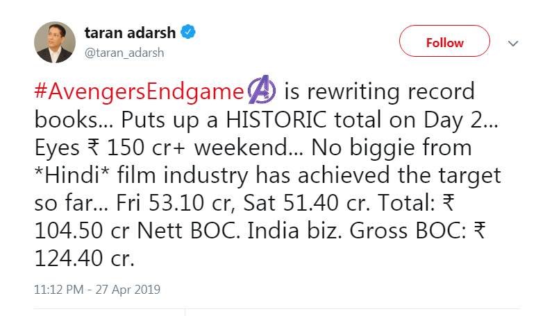
Task: Open the 11:12 PM - 27 Apr 2019 timestamp
Action: pos(97,289)
